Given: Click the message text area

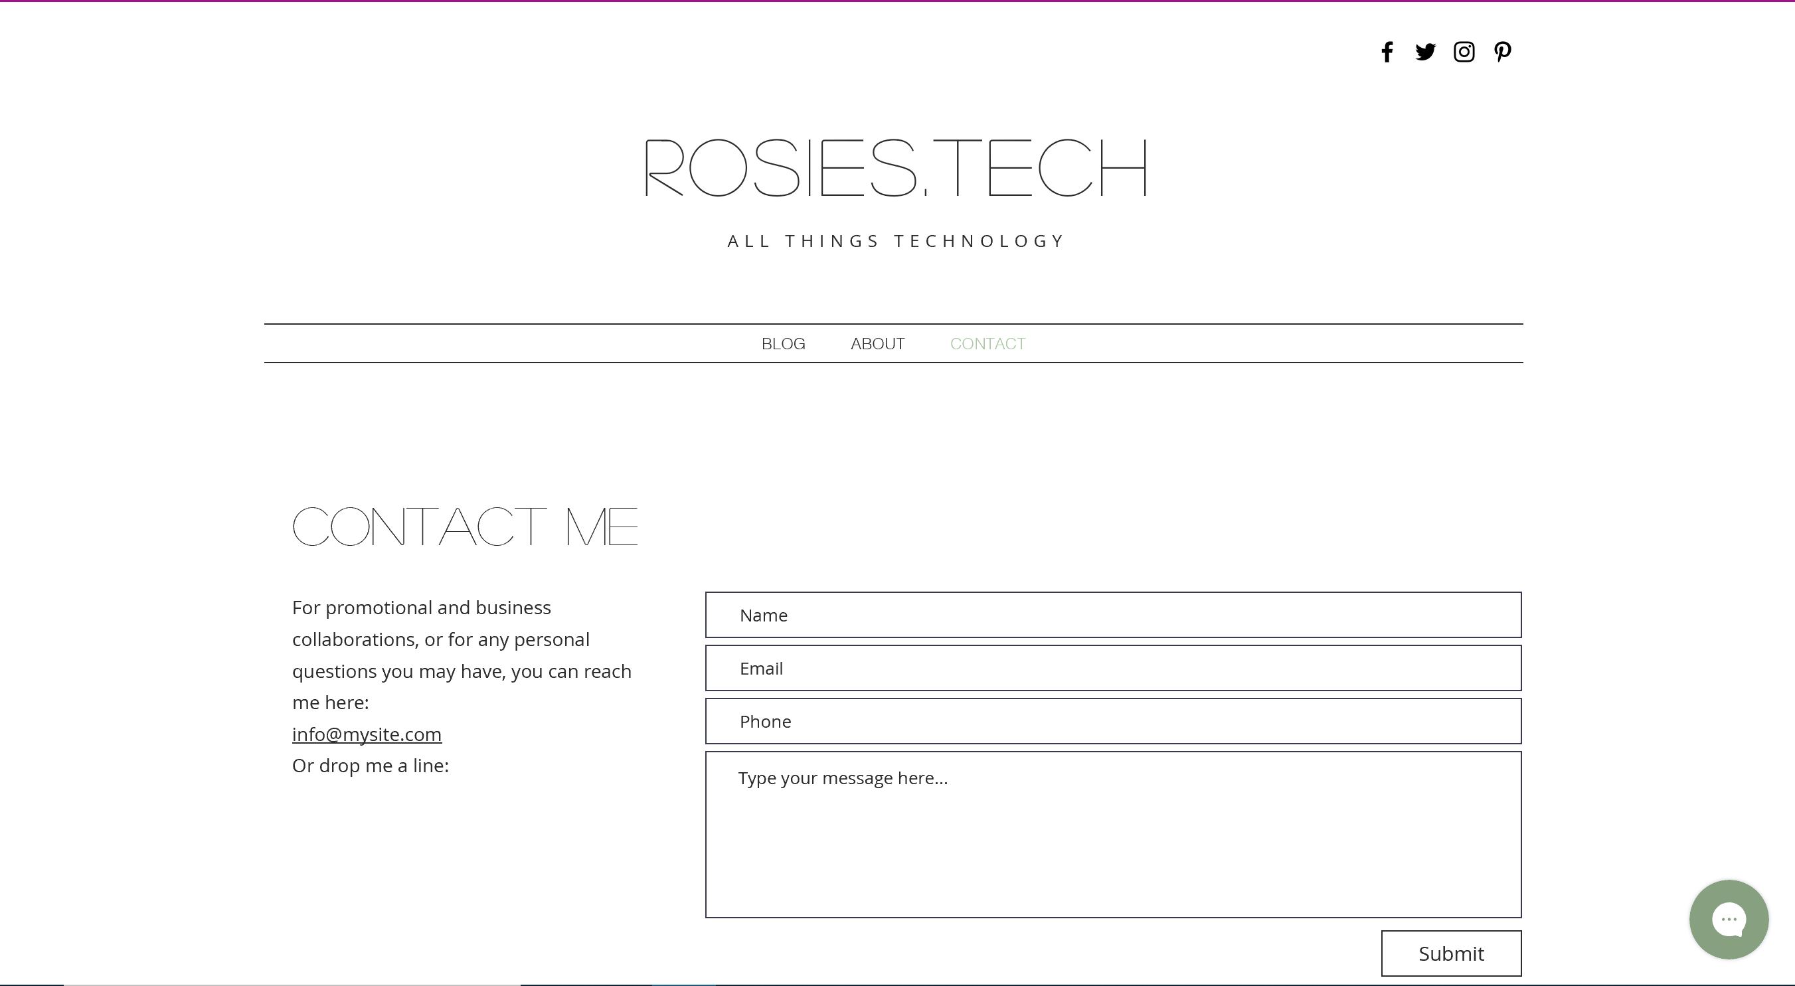Looking at the screenshot, I should 1113,834.
